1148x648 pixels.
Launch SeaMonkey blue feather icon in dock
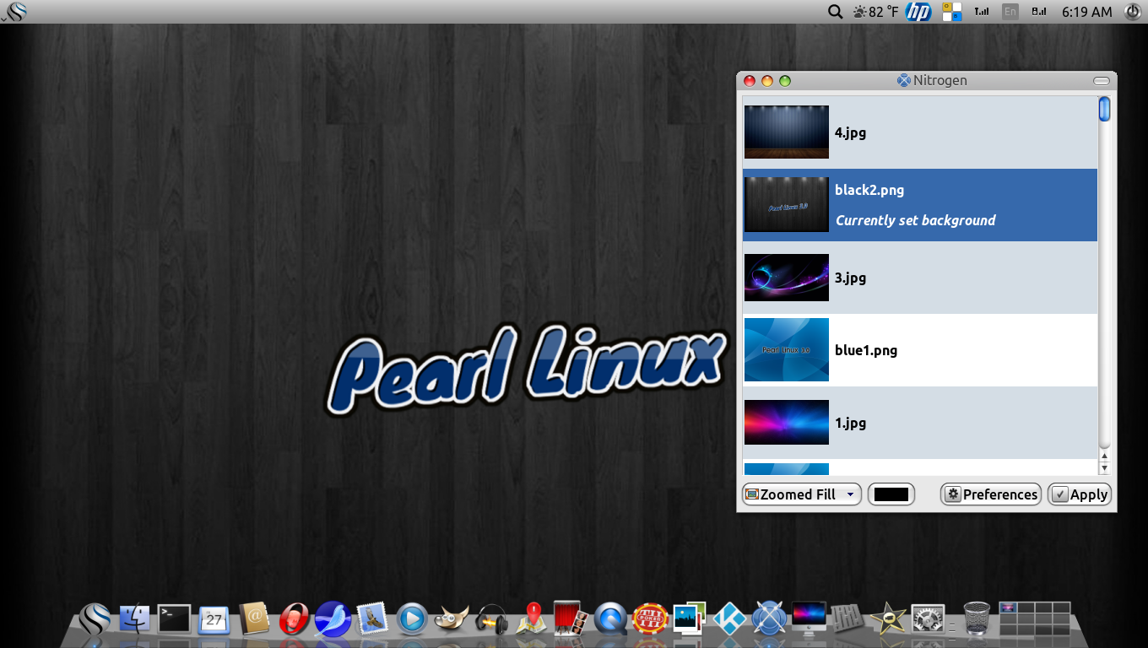point(333,619)
